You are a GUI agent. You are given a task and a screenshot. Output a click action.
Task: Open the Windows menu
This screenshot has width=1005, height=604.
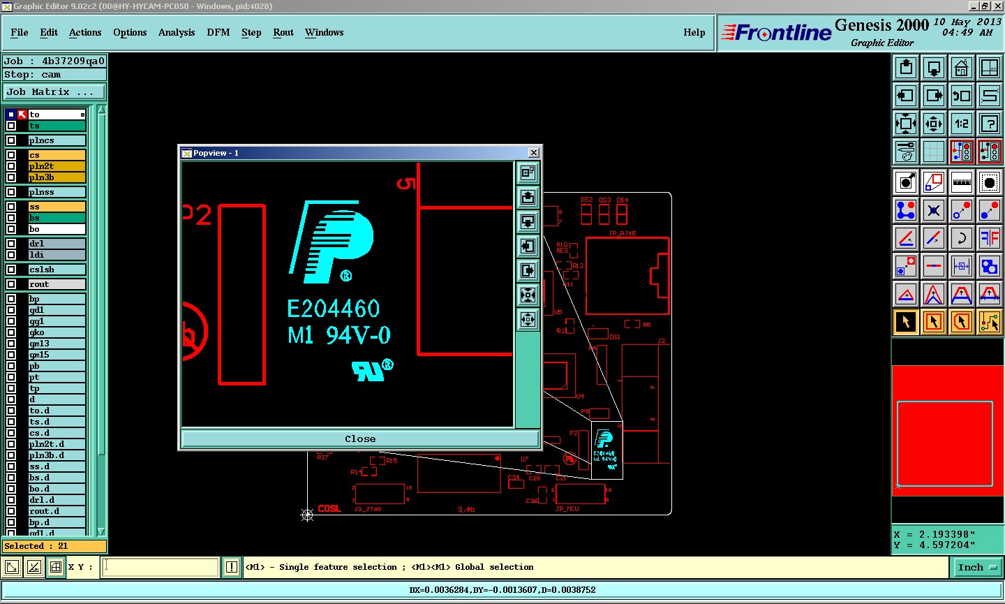(325, 32)
